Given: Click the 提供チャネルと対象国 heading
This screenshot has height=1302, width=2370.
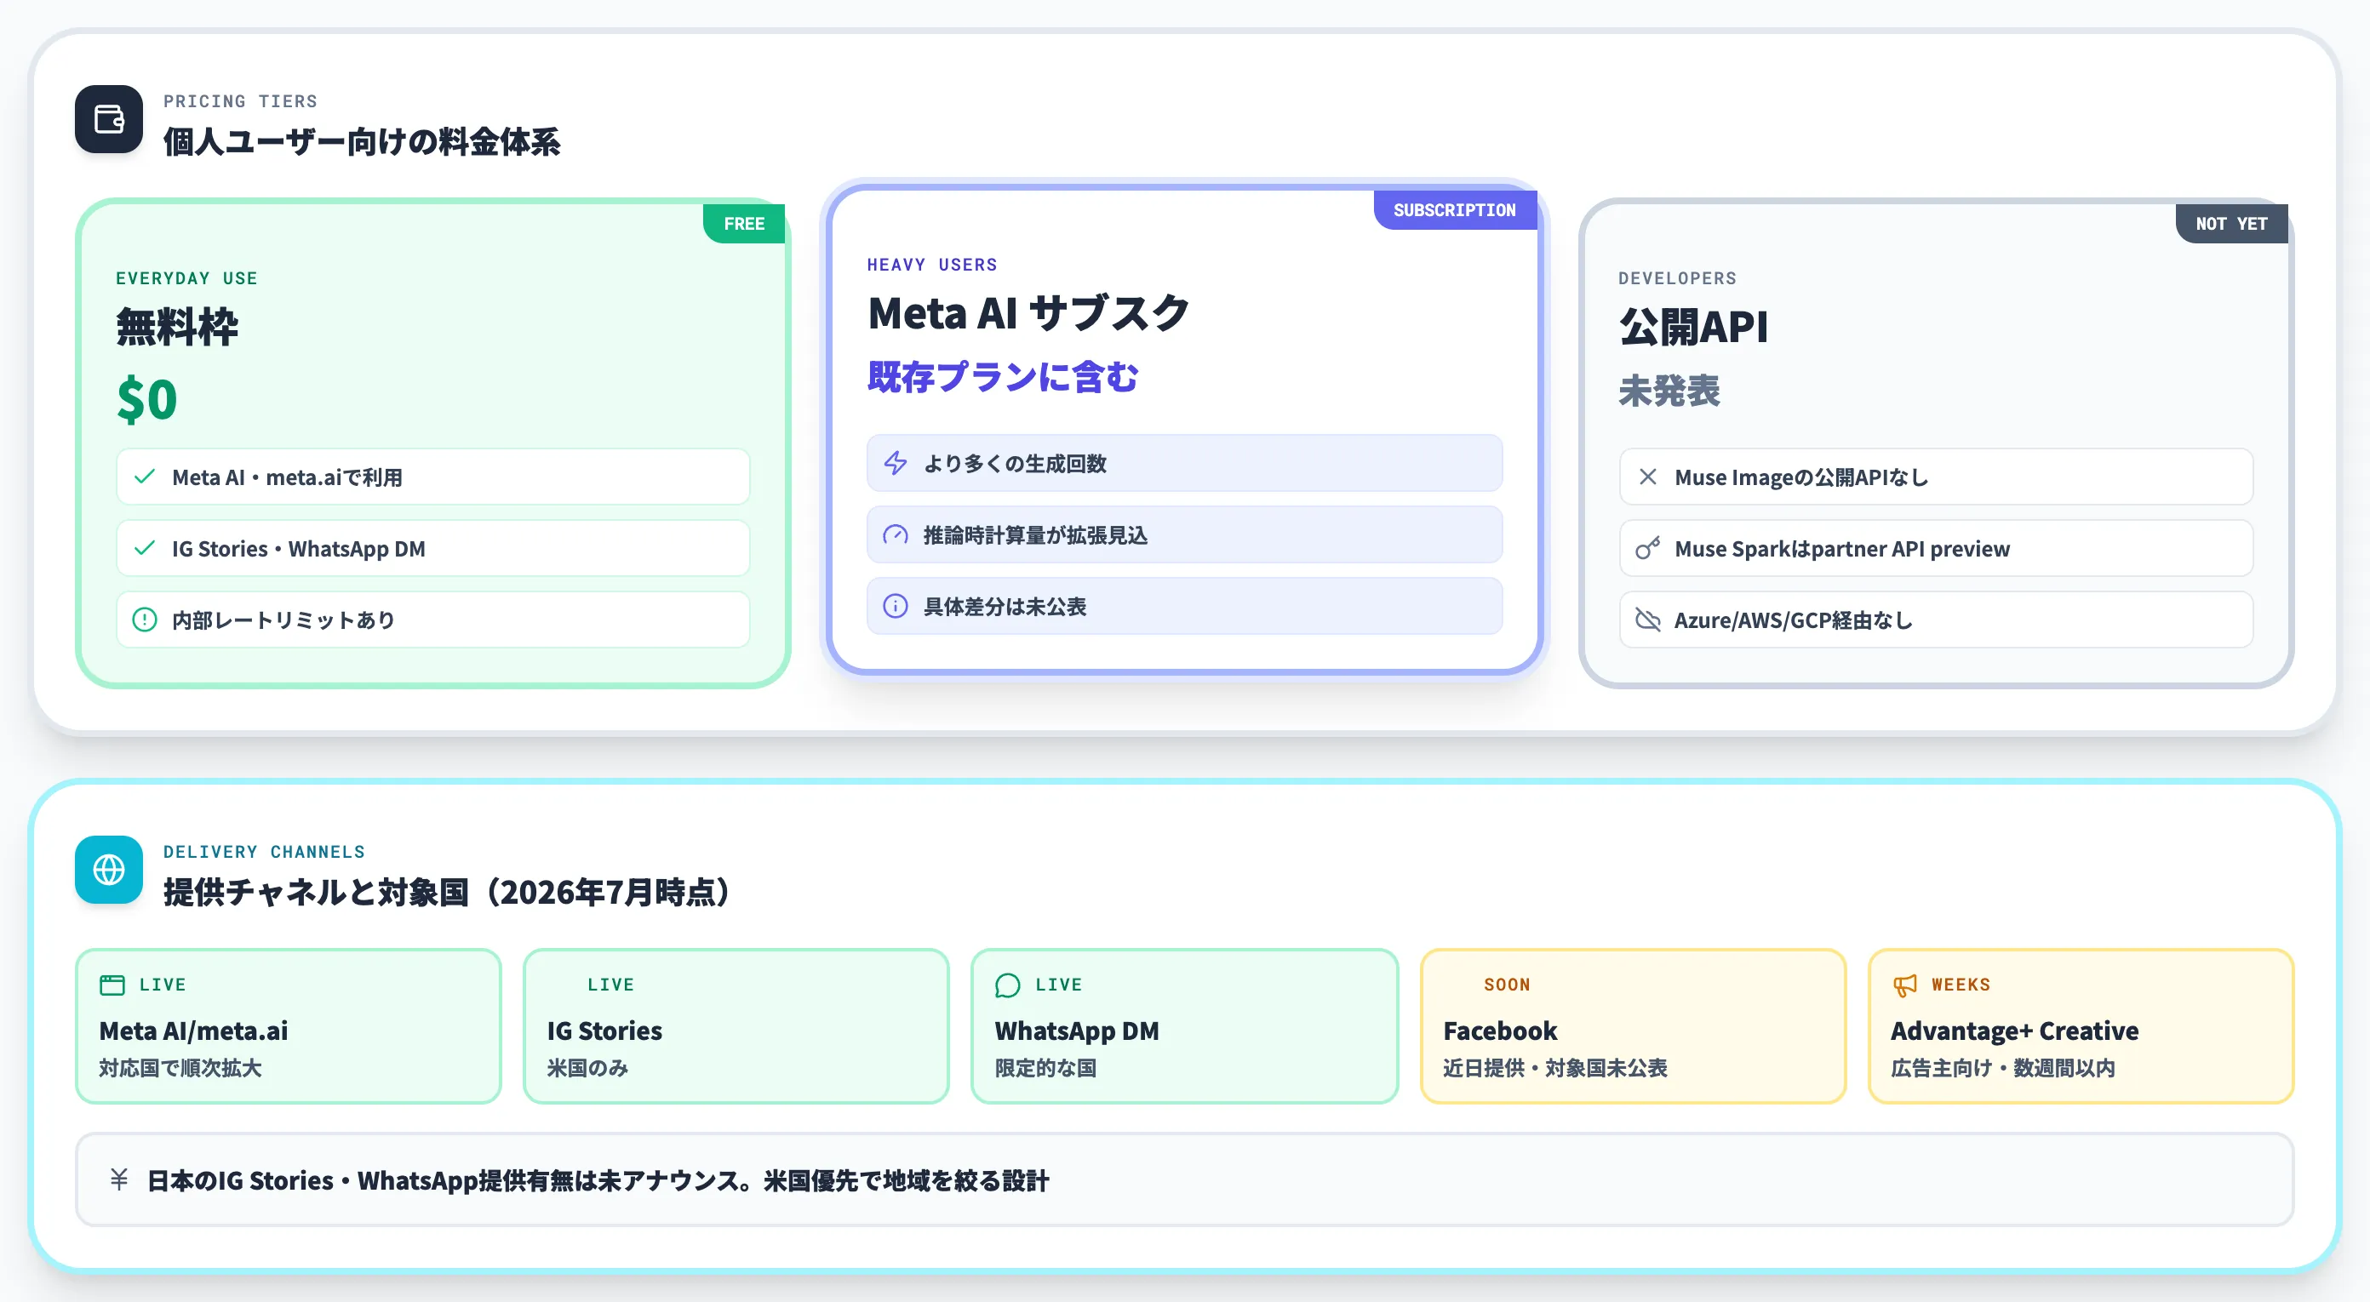Looking at the screenshot, I should coord(447,893).
